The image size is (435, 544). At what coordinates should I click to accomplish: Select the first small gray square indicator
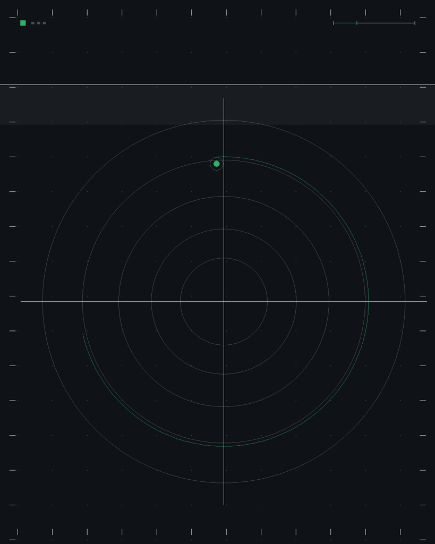coord(33,23)
